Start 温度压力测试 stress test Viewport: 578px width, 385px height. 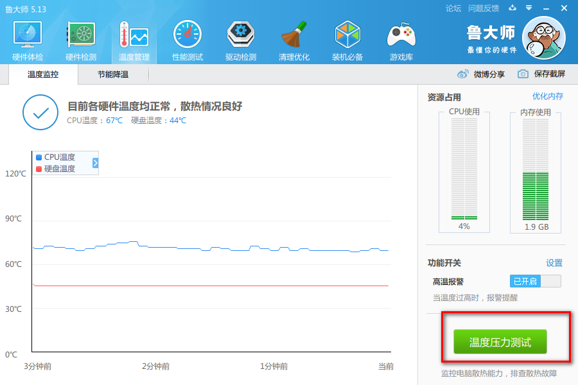[500, 342]
